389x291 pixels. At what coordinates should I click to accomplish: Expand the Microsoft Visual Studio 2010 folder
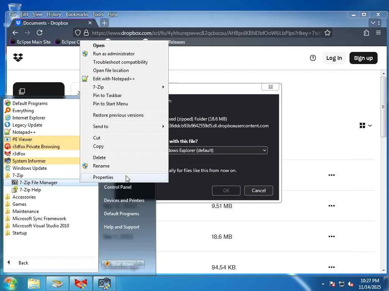[41, 226]
